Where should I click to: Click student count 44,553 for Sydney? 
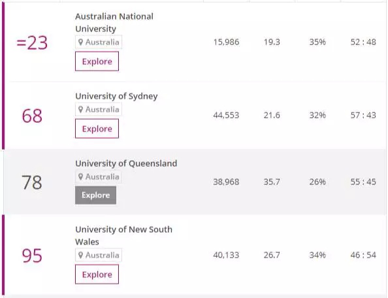(x=226, y=115)
